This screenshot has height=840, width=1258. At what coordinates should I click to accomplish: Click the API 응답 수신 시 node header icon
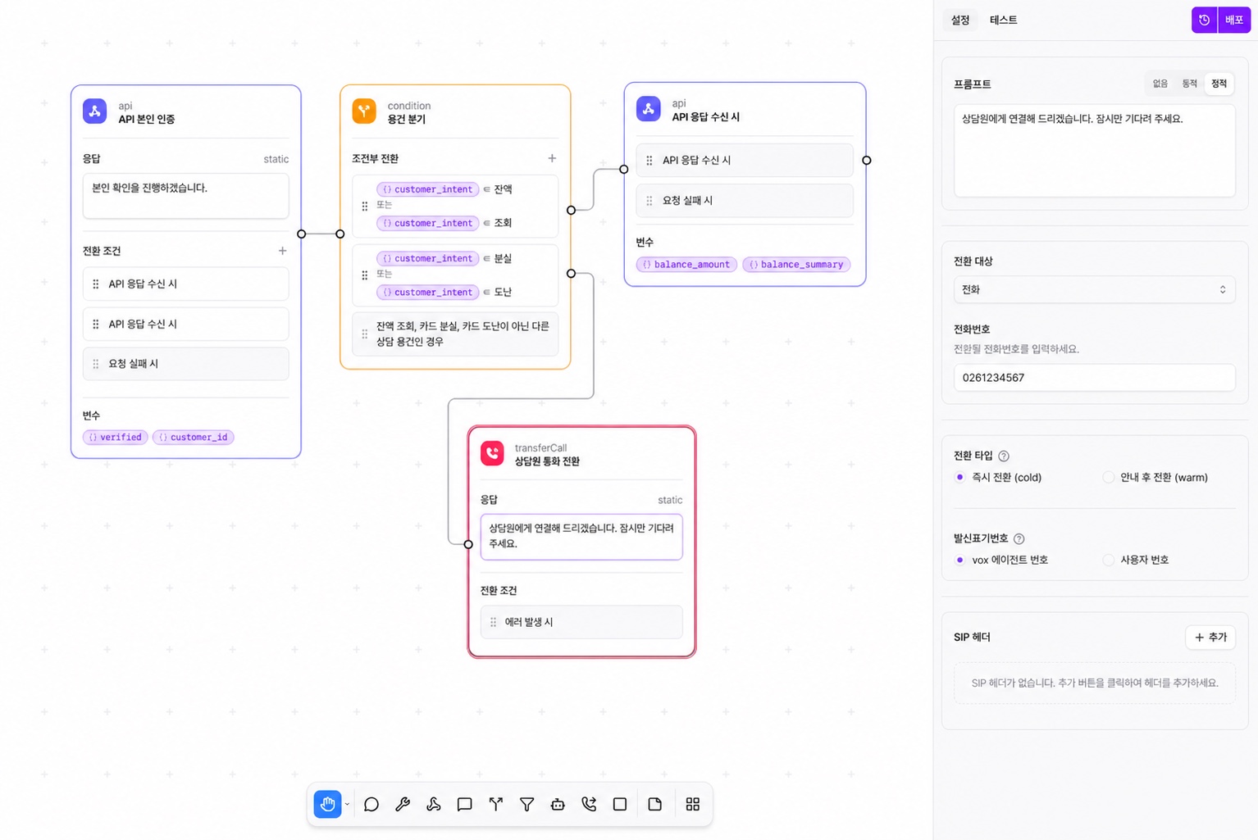pyautogui.click(x=649, y=109)
